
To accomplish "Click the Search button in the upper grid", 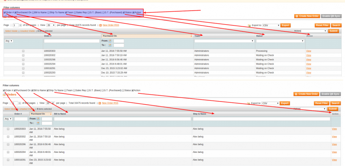I will [336, 25].
